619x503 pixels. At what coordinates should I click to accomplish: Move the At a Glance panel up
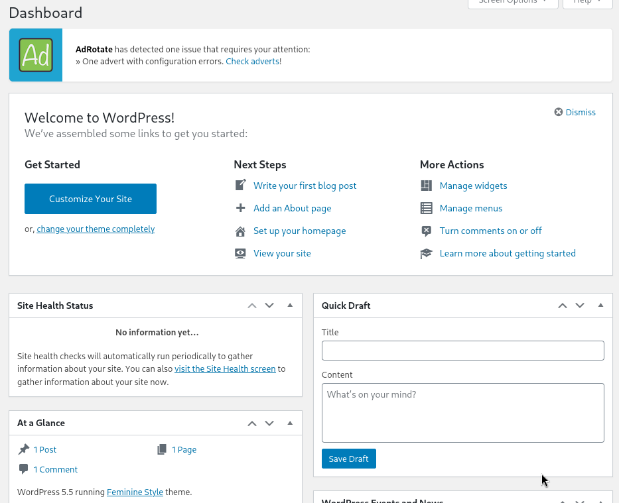252,423
